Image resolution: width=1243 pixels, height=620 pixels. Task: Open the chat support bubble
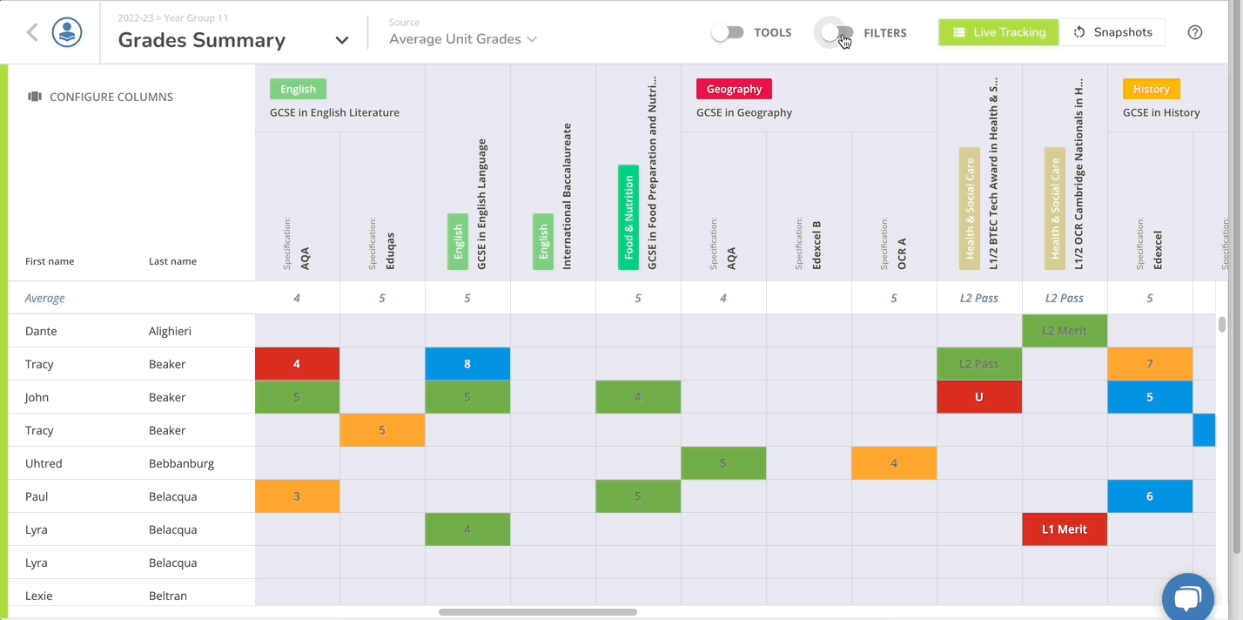[x=1187, y=598]
